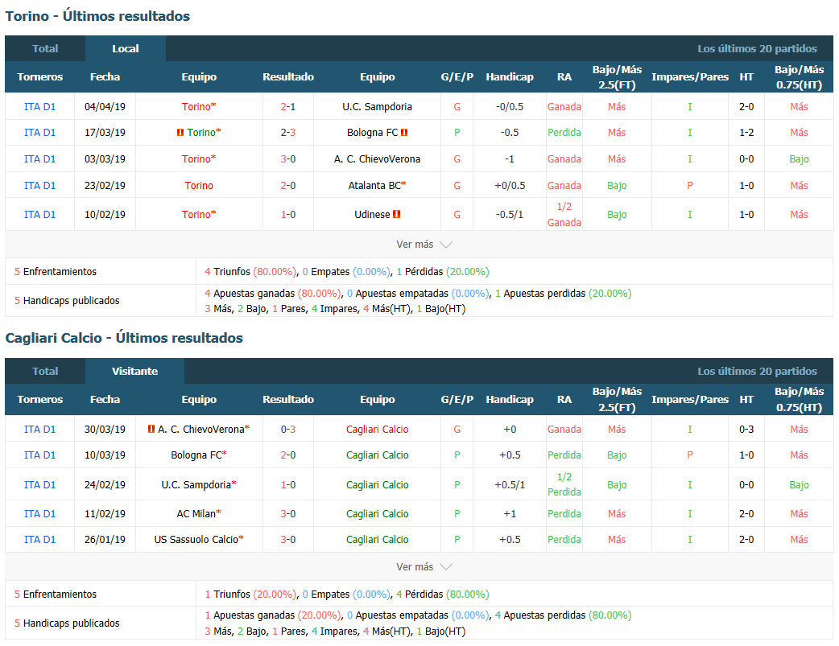Click 'Los últimos 20 partidos' in the Cagliari section

(x=757, y=371)
